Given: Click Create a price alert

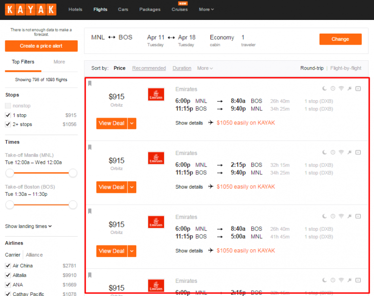Looking at the screenshot, I should tap(41, 46).
